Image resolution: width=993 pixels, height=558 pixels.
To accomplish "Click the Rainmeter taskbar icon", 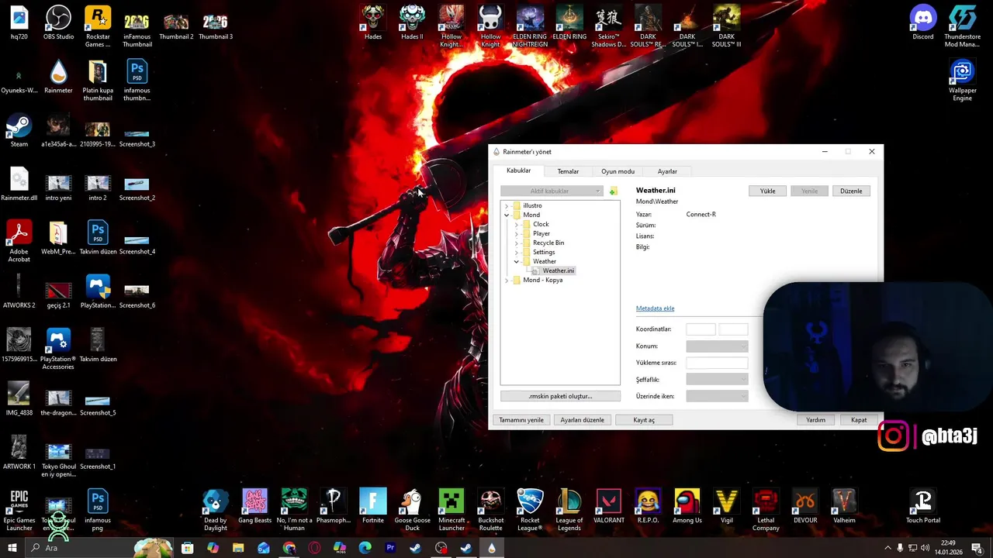I will (491, 548).
